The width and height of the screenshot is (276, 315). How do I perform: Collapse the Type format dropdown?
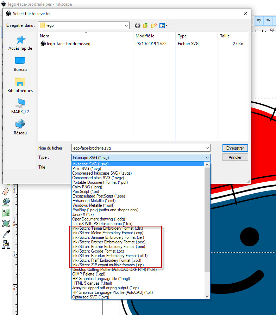pyautogui.click(x=207, y=157)
